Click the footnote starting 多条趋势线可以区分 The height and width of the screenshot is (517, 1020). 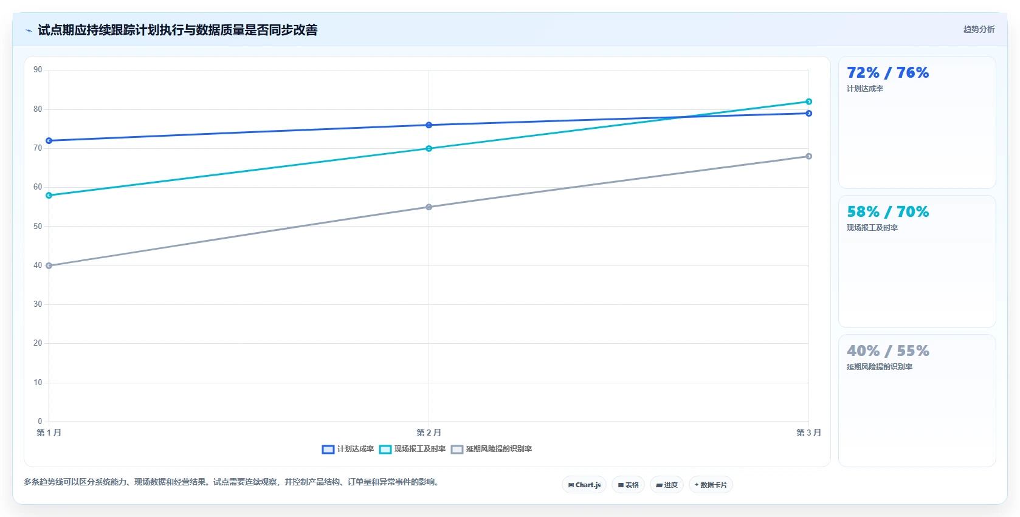(x=233, y=482)
